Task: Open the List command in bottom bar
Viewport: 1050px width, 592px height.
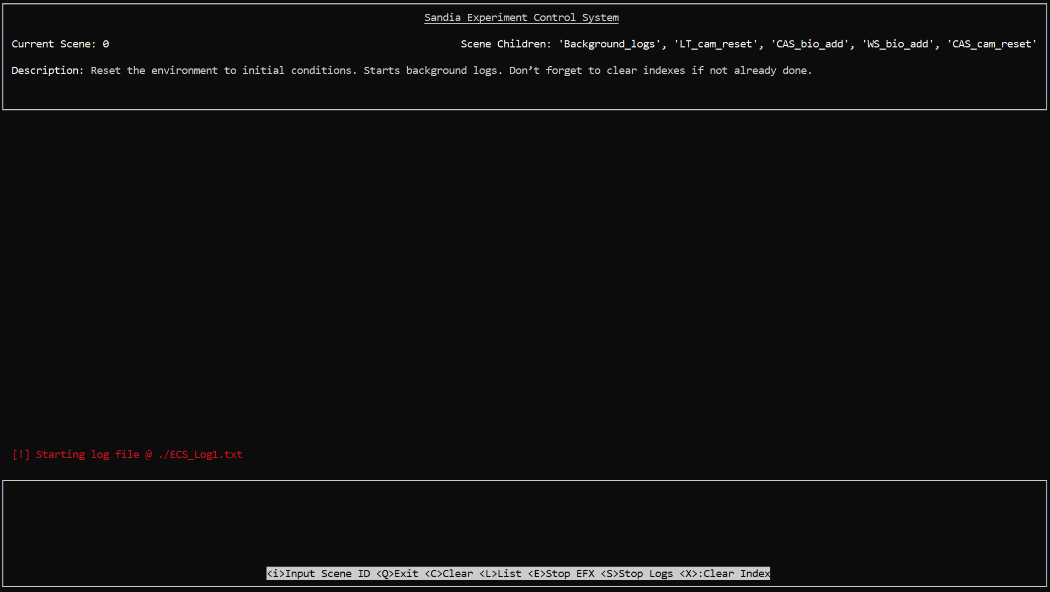Action: click(500, 574)
